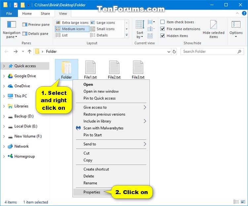Open the File tab
The image size is (248, 206).
(9, 14)
